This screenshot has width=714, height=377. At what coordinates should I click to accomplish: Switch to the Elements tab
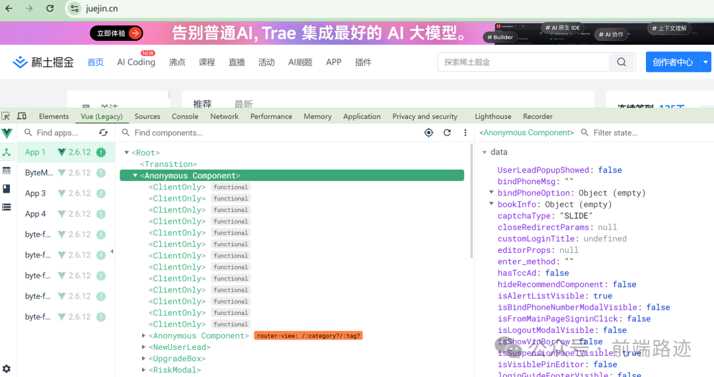pos(54,116)
